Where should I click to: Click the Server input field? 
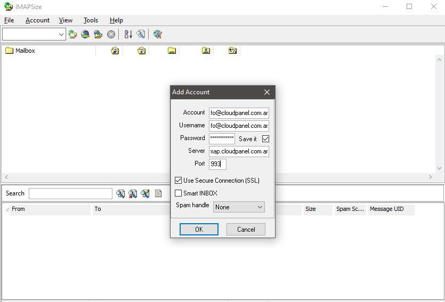tap(239, 151)
